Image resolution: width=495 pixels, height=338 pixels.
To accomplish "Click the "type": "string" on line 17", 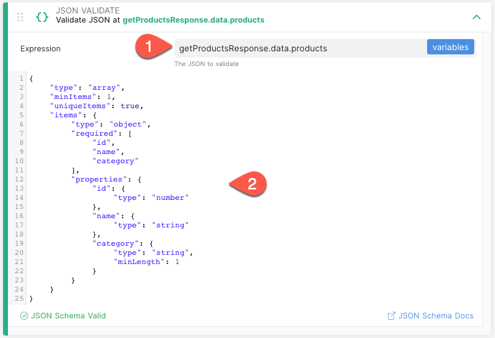I will coord(151,225).
